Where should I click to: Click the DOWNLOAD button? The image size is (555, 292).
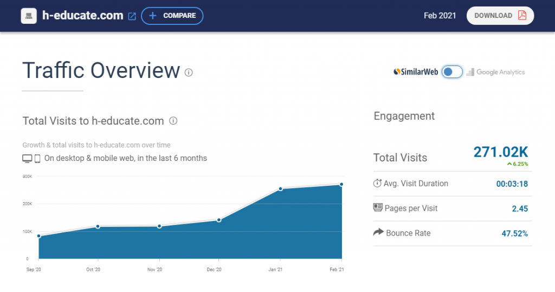[500, 16]
